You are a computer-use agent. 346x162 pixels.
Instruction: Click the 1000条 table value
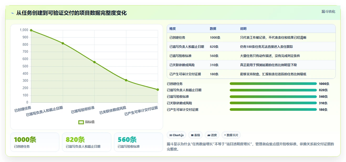(x=215, y=38)
